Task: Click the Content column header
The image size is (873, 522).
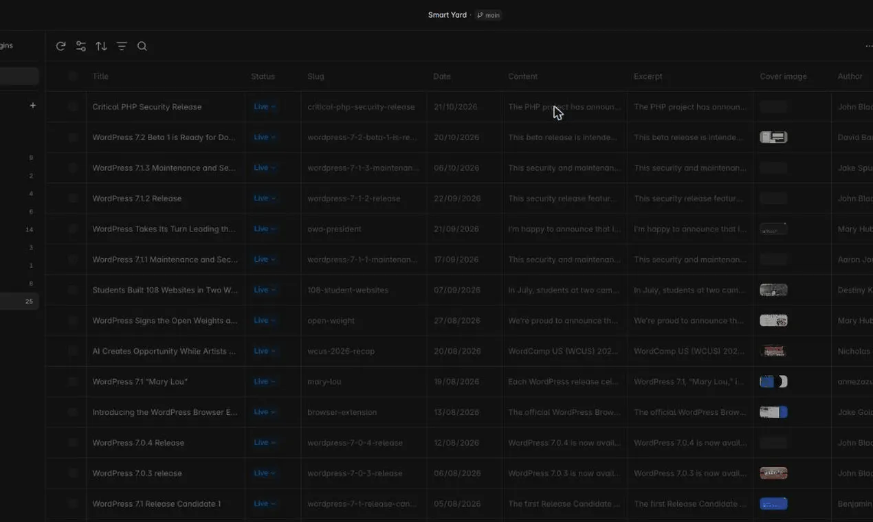Action: (522, 76)
